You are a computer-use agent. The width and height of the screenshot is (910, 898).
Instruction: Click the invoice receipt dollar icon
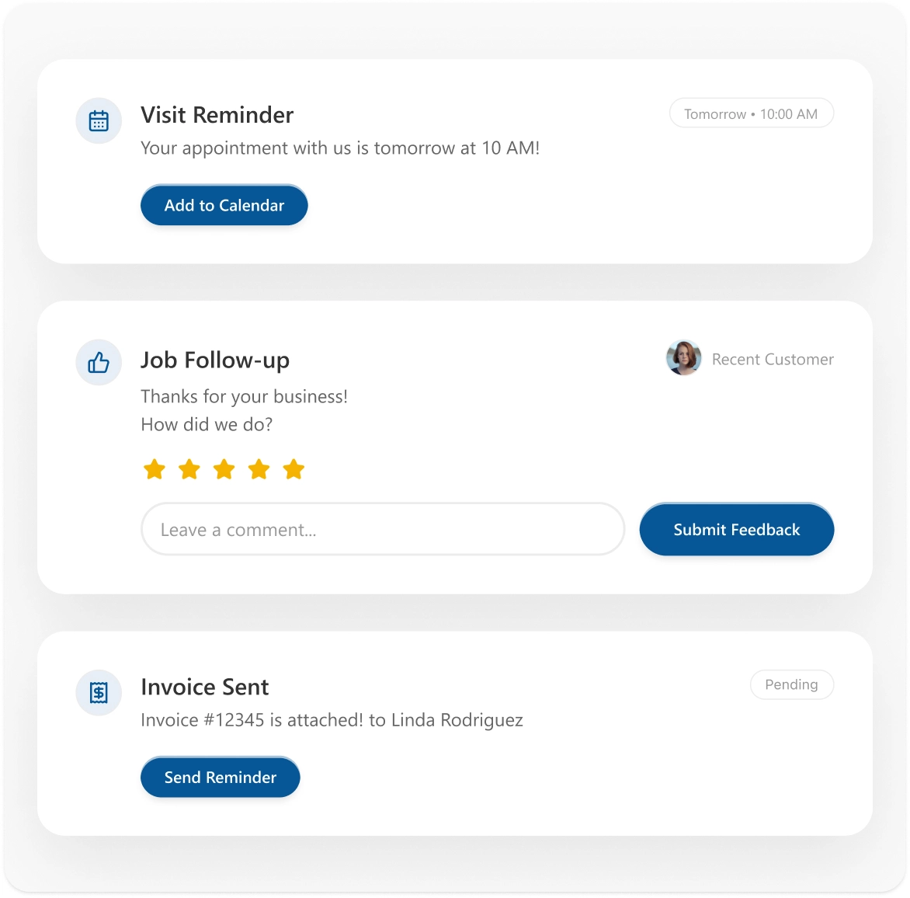(99, 692)
